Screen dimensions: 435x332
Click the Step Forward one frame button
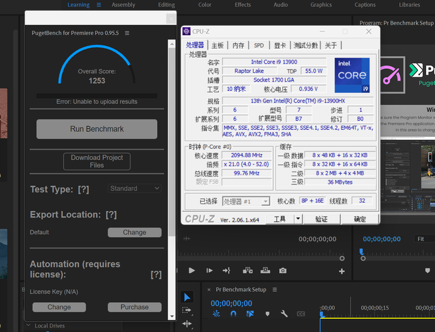tap(210, 270)
